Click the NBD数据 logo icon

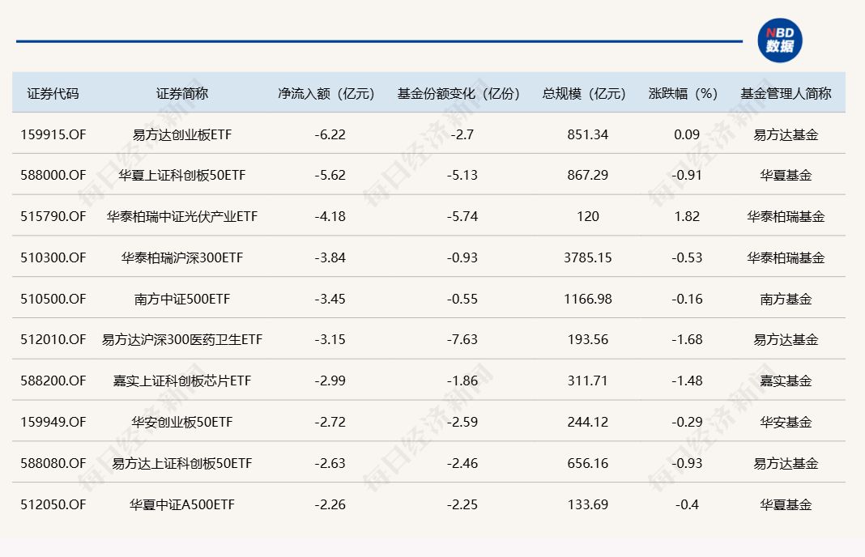point(780,40)
